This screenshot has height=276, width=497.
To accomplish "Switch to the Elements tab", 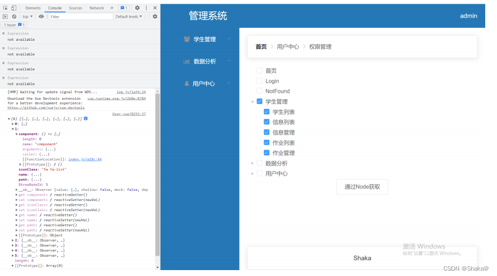I will click(33, 8).
